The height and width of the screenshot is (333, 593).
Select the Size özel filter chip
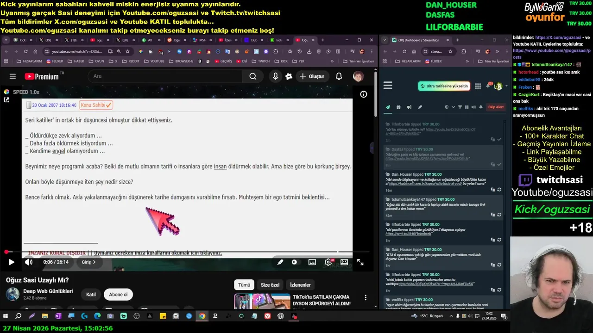pyautogui.click(x=270, y=285)
